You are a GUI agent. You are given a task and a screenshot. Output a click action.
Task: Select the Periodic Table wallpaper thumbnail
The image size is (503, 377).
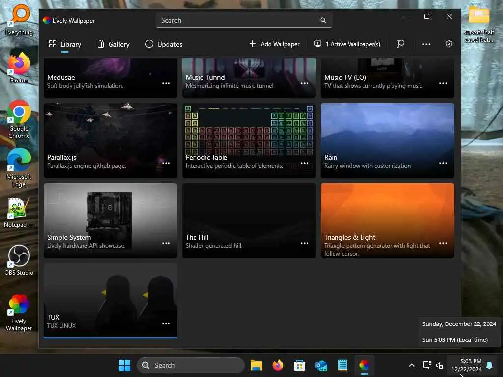[249, 140]
